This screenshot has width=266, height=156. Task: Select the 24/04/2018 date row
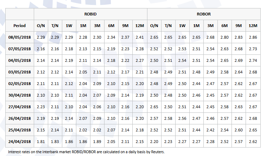click(x=19, y=141)
